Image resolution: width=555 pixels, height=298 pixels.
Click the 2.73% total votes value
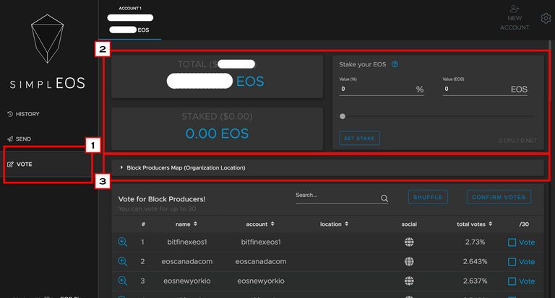coord(475,242)
